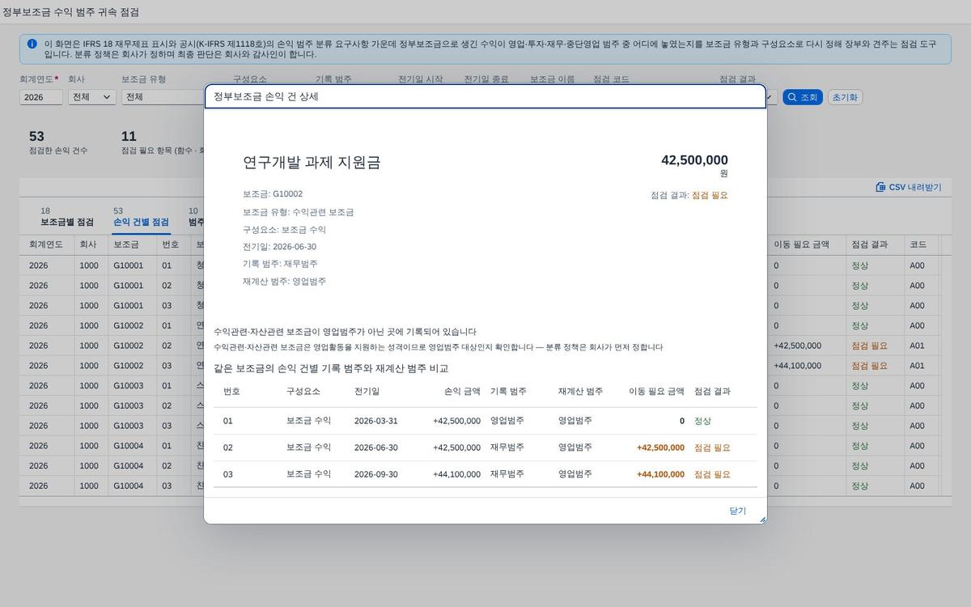This screenshot has width=971, height=607.
Task: Click the G10001 cell in background row 01
Action: coord(128,265)
